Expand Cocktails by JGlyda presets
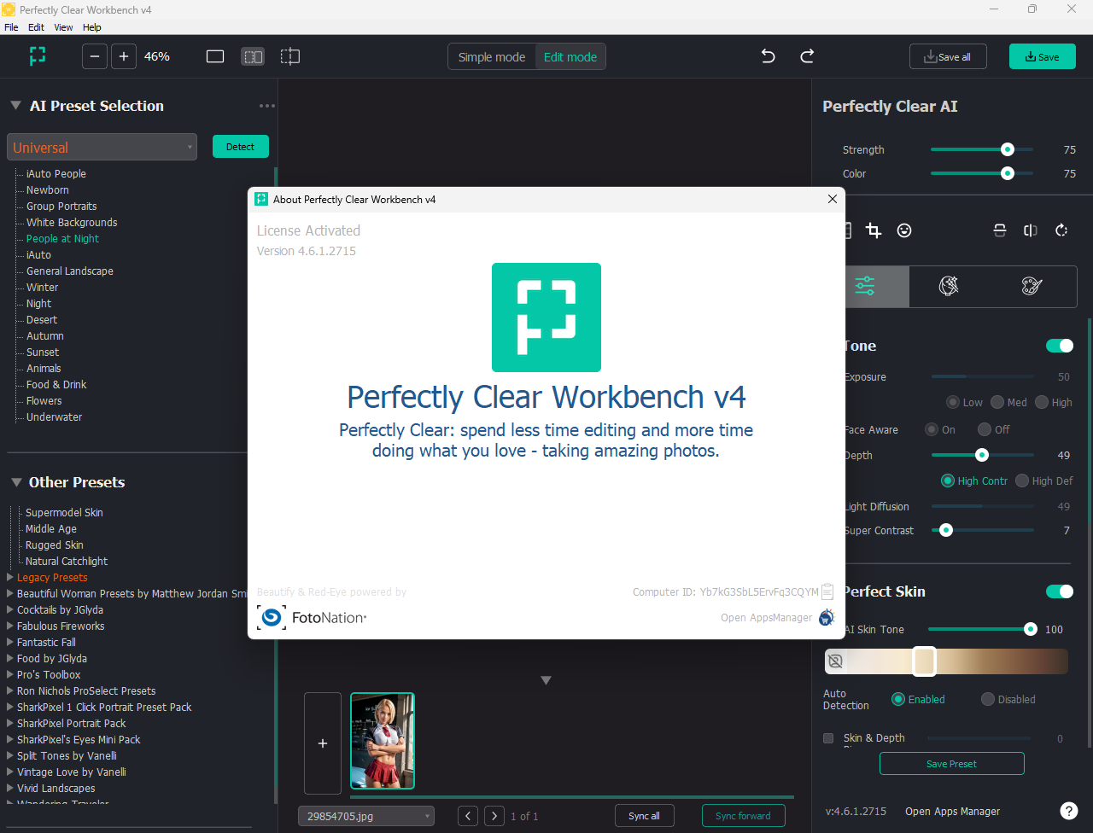1093x833 pixels. 10,610
